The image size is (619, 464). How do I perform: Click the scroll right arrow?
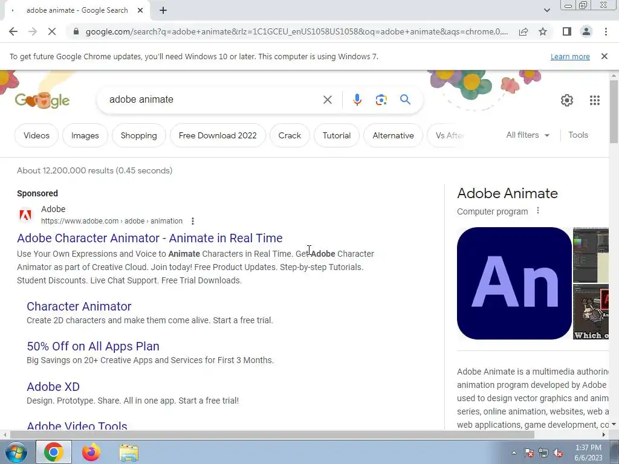604,435
